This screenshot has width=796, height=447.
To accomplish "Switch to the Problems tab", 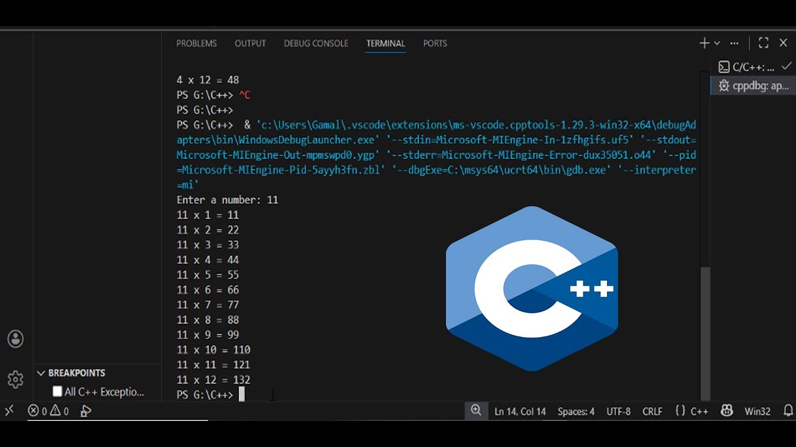I will click(x=197, y=43).
